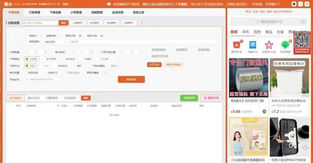Click the 限时秒杀 flash sale icon
Image resolution: width=313 pixels, height=163 pixels.
tap(236, 45)
